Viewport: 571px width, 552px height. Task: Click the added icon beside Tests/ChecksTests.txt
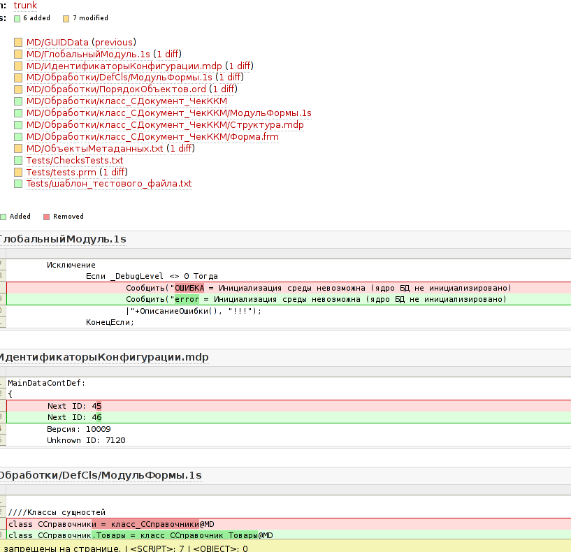[x=18, y=161]
